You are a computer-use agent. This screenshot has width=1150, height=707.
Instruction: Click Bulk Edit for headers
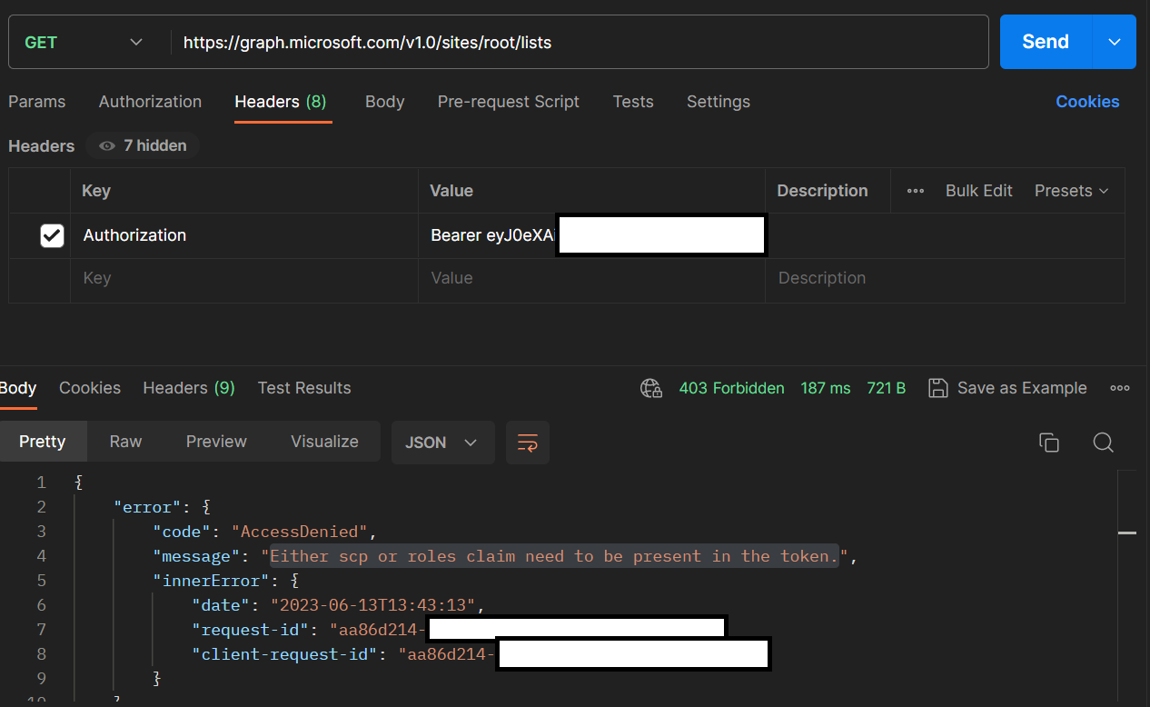click(979, 191)
